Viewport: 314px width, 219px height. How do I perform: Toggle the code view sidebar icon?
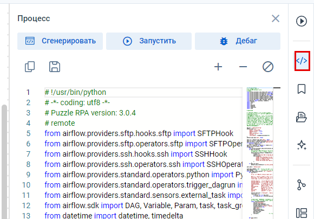click(x=302, y=61)
